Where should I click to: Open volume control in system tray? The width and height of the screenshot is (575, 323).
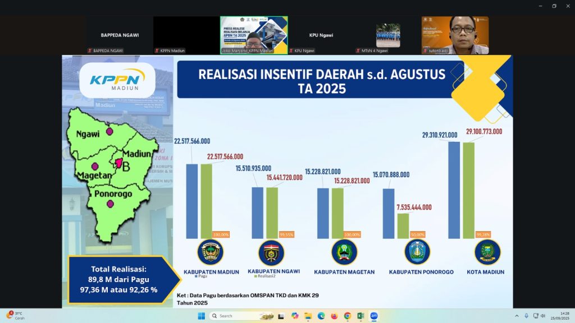pyautogui.click(x=543, y=316)
